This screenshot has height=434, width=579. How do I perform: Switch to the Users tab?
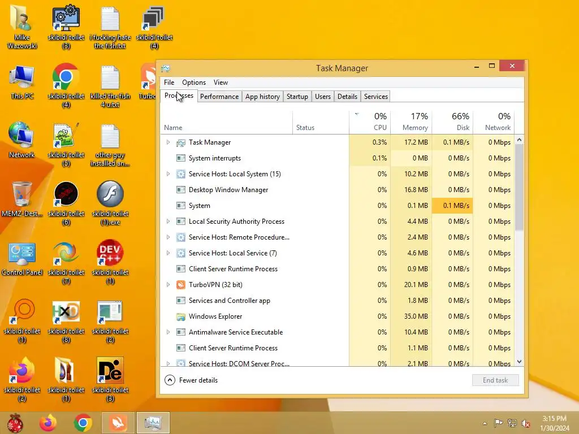(x=323, y=96)
